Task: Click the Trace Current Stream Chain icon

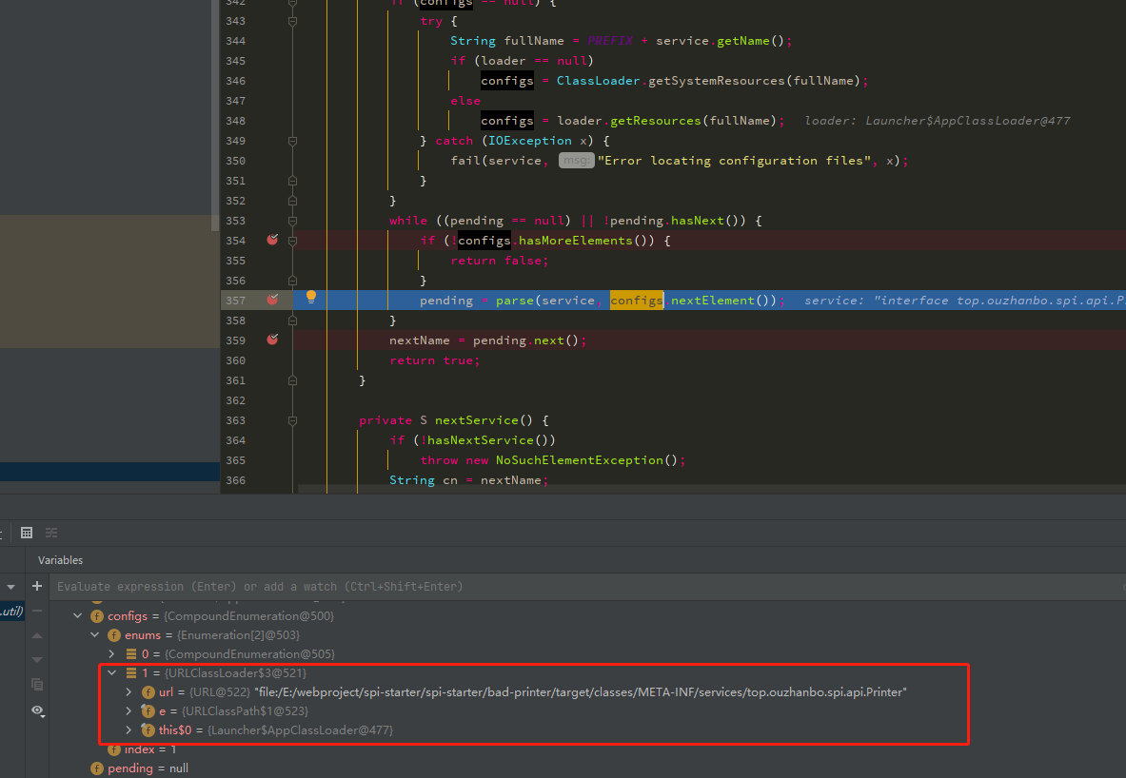Action: [51, 533]
